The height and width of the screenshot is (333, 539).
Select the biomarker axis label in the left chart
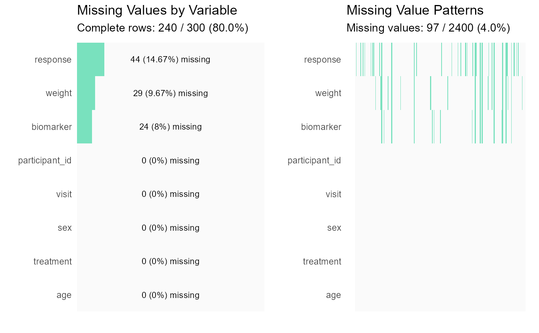point(52,127)
